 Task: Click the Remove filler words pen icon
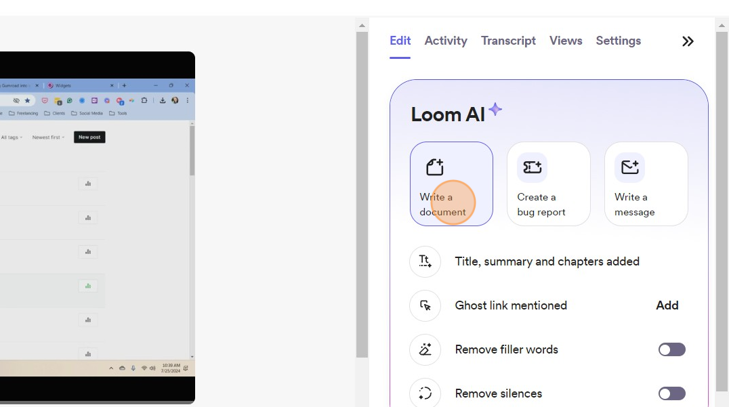(x=425, y=349)
